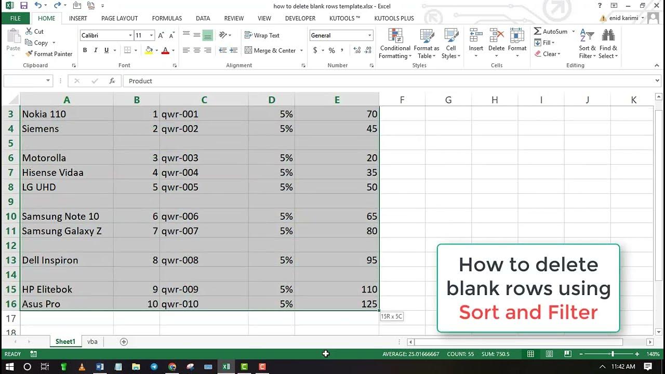
Task: Open Conditional Formatting menu
Action: (395, 44)
